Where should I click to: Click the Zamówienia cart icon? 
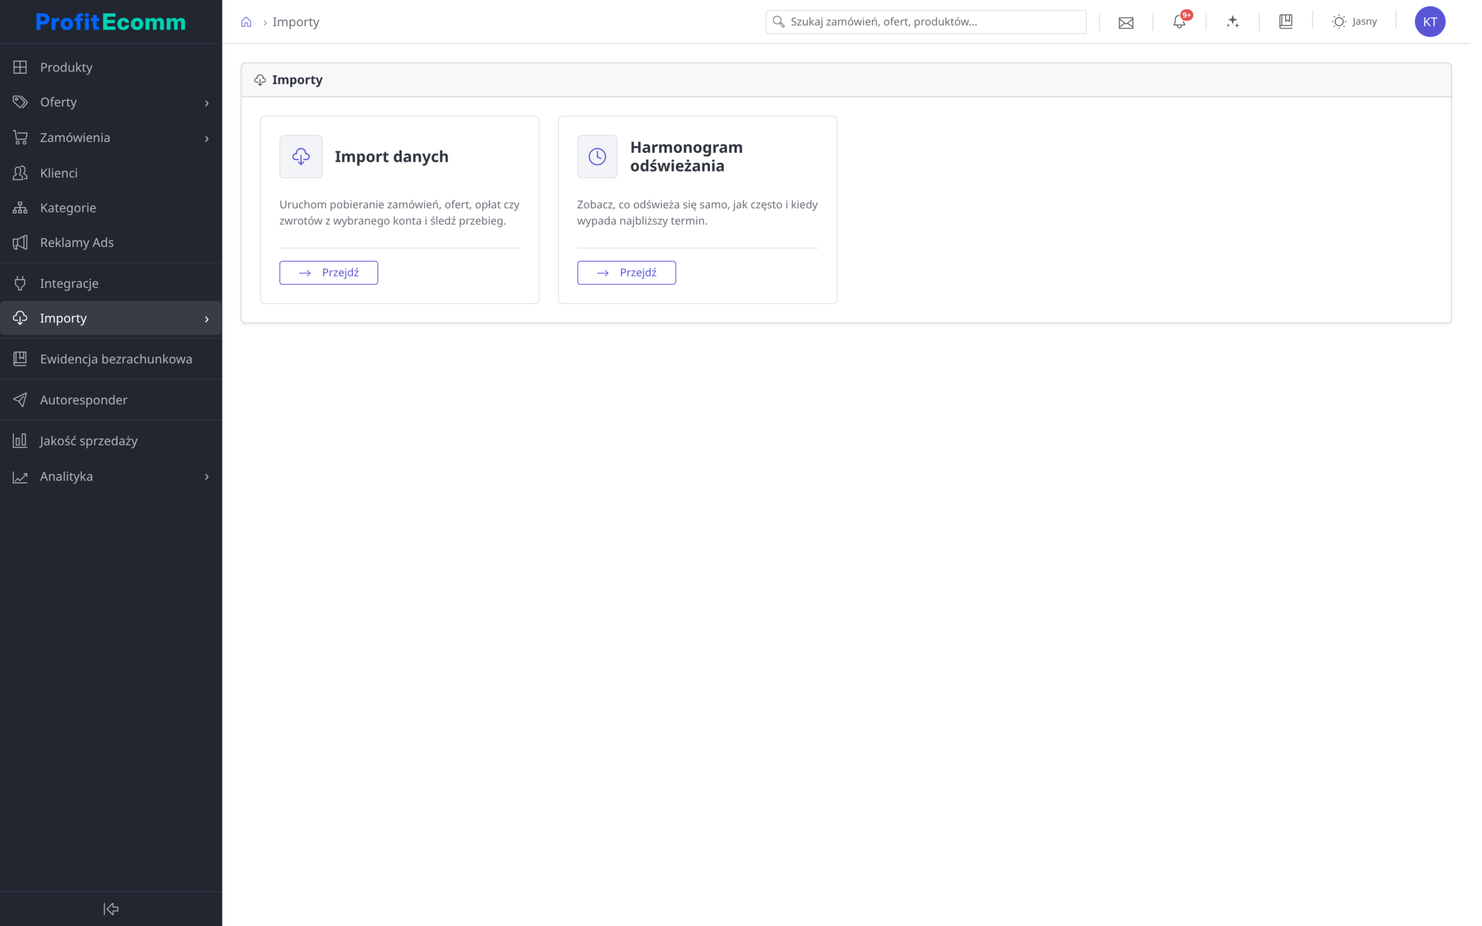pos(20,138)
